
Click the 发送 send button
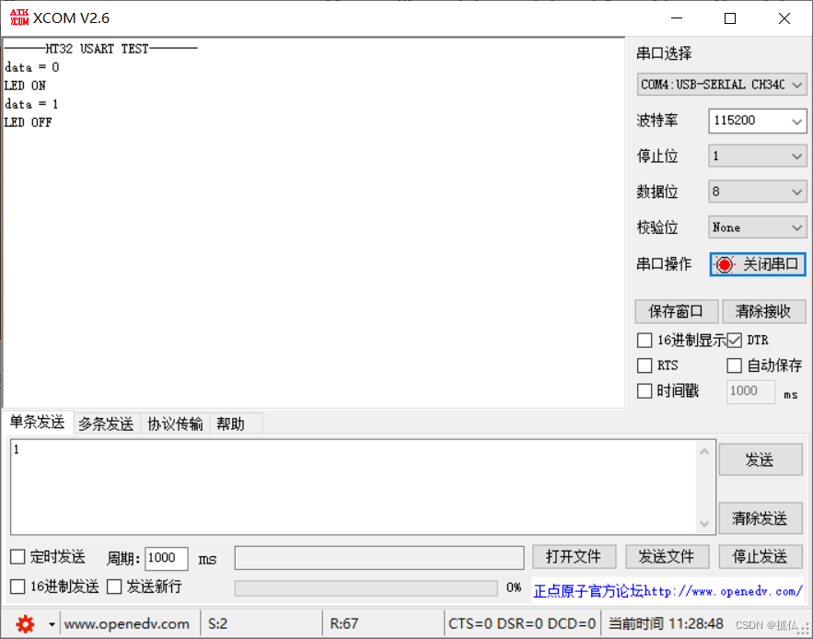761,459
